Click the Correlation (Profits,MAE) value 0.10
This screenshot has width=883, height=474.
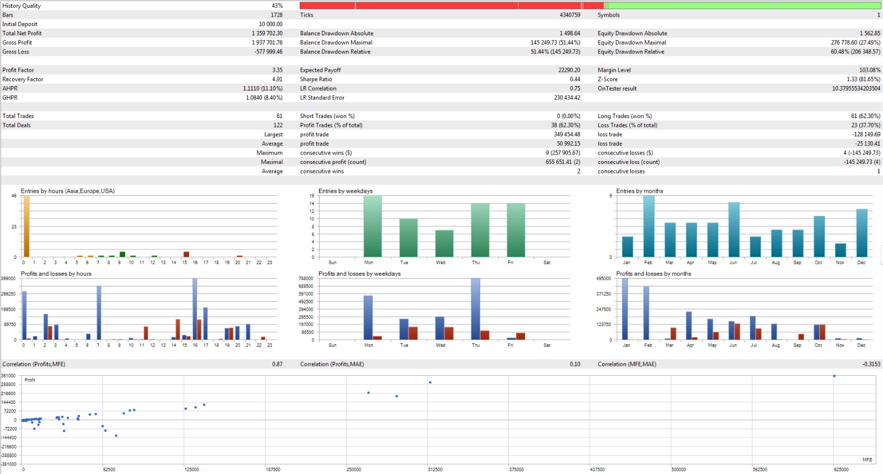[x=575, y=364]
